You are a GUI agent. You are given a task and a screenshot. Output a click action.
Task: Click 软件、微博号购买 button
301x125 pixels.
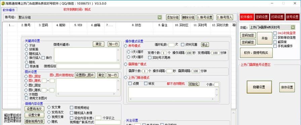[256, 53]
